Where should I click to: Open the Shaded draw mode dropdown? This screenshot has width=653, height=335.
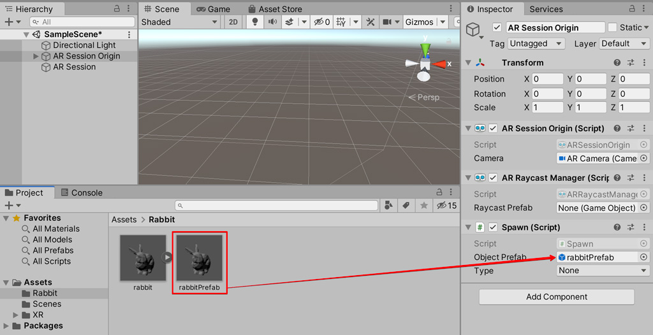180,22
